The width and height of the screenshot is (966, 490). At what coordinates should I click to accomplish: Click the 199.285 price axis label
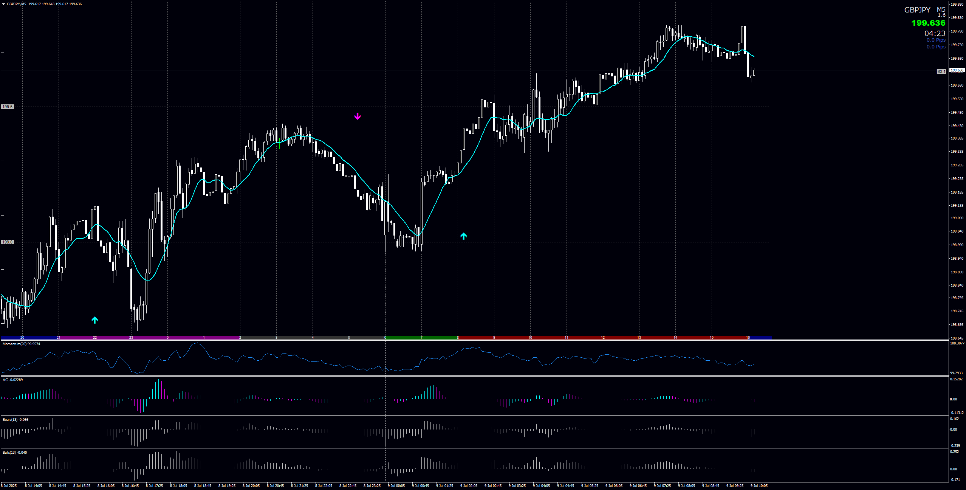point(957,165)
